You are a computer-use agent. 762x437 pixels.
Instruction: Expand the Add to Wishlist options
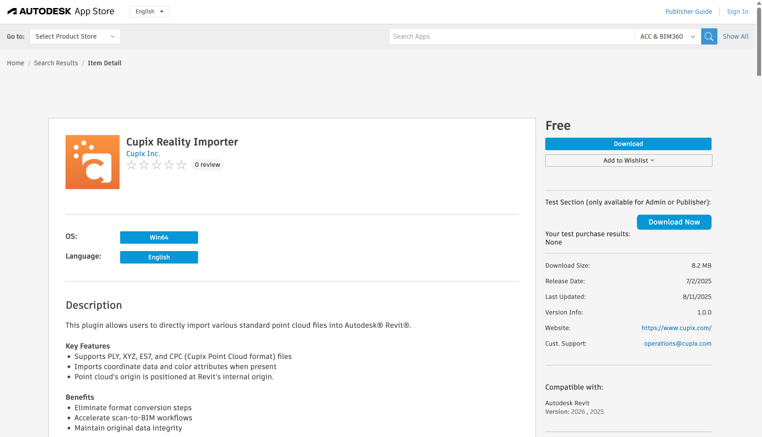tap(628, 160)
